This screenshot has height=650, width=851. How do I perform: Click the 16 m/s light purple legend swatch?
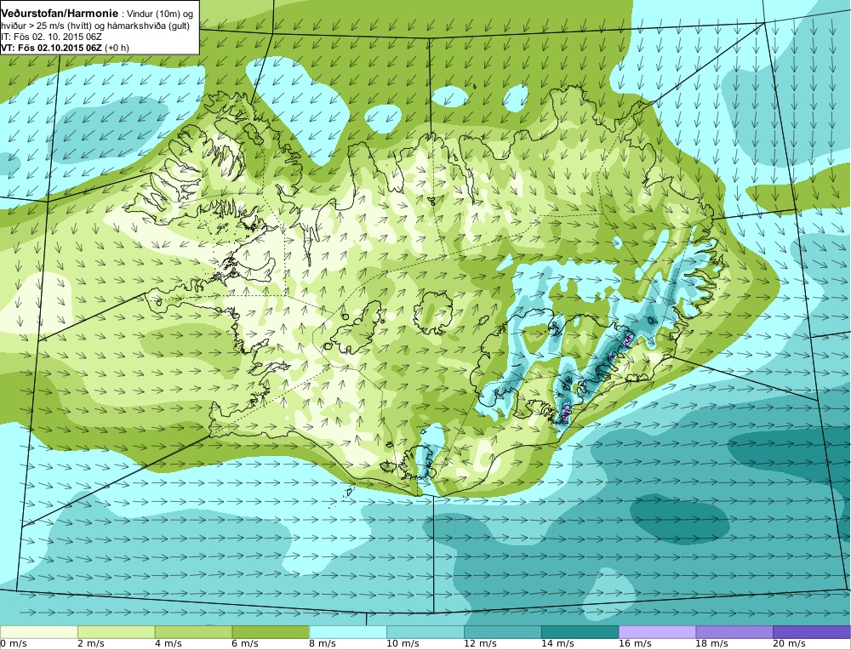[x=657, y=632]
